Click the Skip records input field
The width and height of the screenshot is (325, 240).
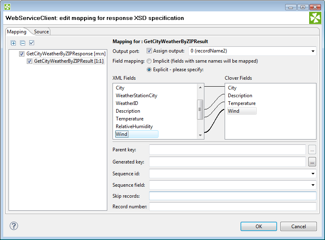click(232, 196)
